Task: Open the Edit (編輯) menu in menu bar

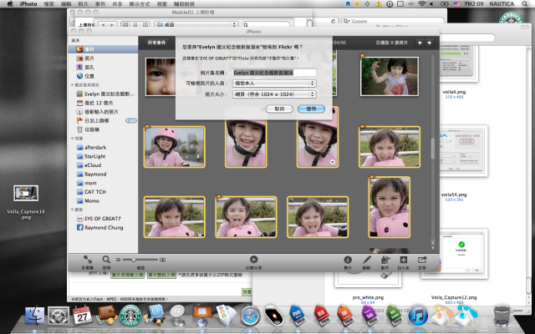Action: tap(66, 4)
